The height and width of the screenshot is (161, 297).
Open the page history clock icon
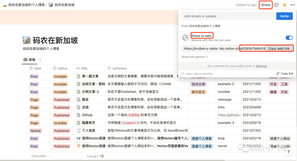[276, 5]
